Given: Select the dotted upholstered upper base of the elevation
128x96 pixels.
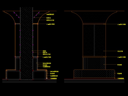Looking at the screenshot, I should point(94,63).
